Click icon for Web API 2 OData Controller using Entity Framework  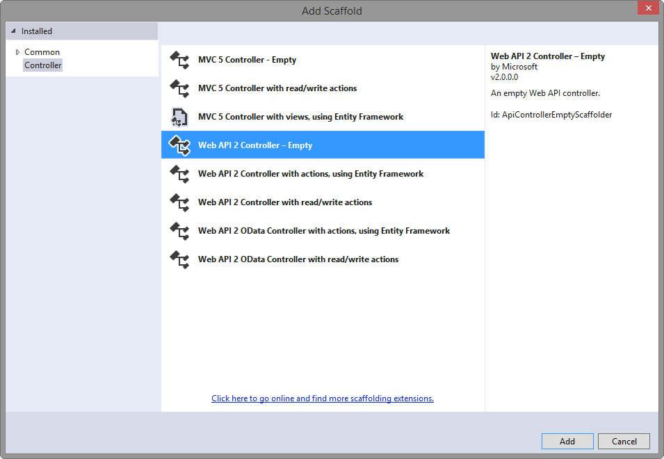coord(179,231)
